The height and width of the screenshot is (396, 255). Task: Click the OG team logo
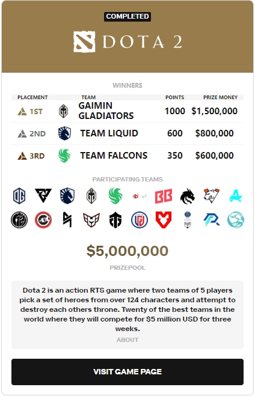tap(19, 196)
